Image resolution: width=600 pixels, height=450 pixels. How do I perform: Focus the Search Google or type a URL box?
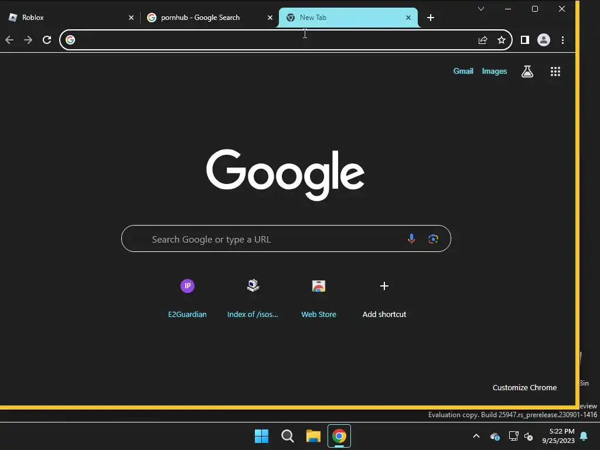click(x=286, y=239)
